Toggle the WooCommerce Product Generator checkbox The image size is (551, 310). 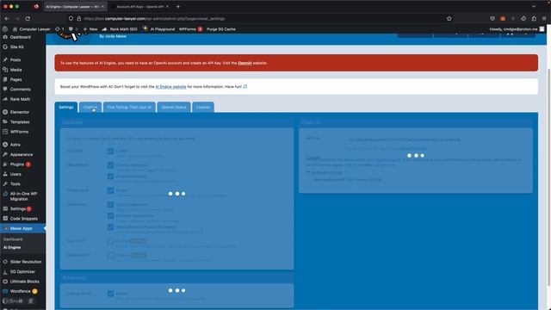tap(110, 227)
